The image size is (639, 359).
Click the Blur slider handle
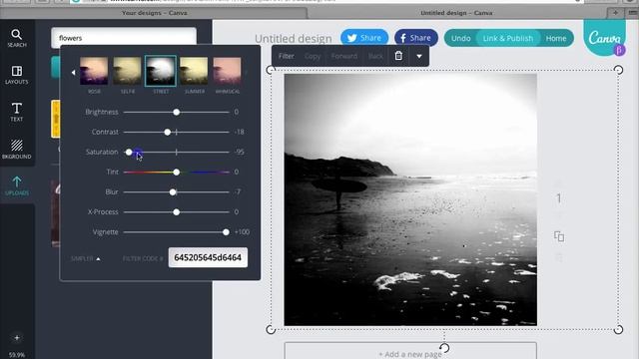coord(173,191)
